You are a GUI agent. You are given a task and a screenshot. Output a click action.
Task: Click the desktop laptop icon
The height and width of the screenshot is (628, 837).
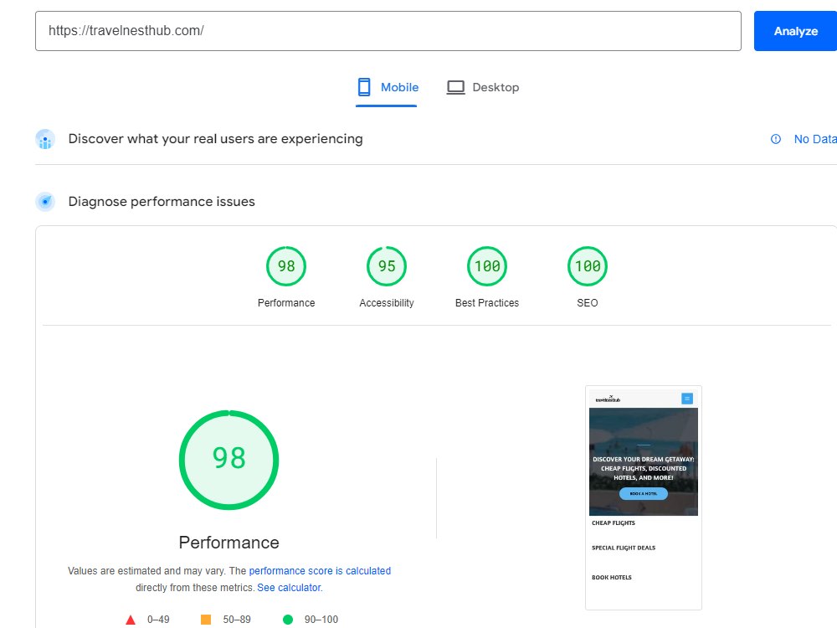[455, 87]
